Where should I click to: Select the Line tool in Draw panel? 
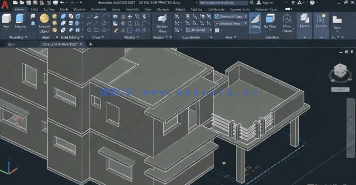(x=96, y=23)
